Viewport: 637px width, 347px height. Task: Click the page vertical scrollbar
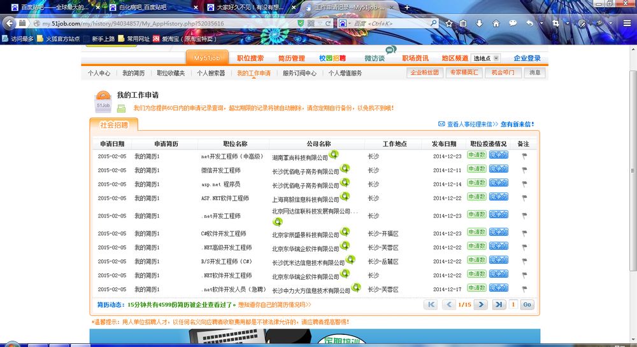[632, 170]
